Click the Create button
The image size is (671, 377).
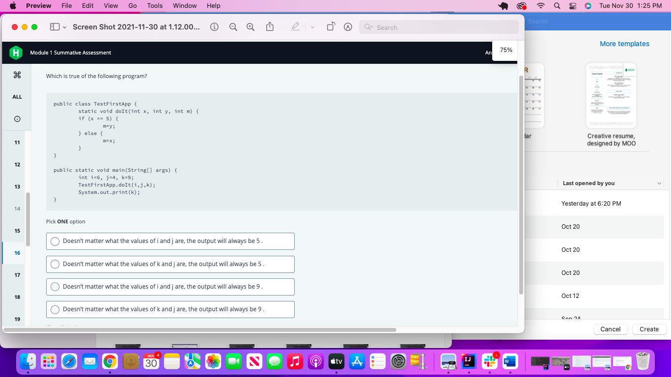pyautogui.click(x=649, y=329)
